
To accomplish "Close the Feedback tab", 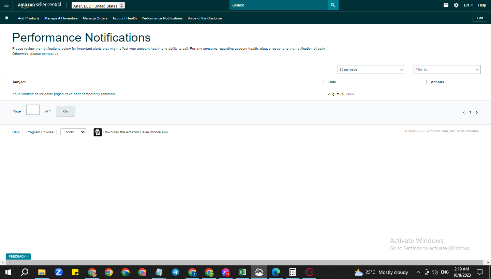I will click(x=28, y=257).
